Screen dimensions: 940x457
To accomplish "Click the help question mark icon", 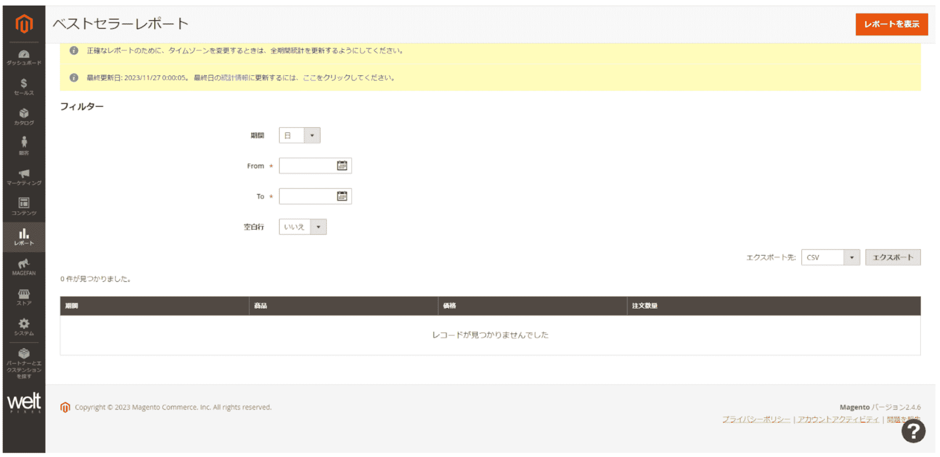I will (x=913, y=431).
